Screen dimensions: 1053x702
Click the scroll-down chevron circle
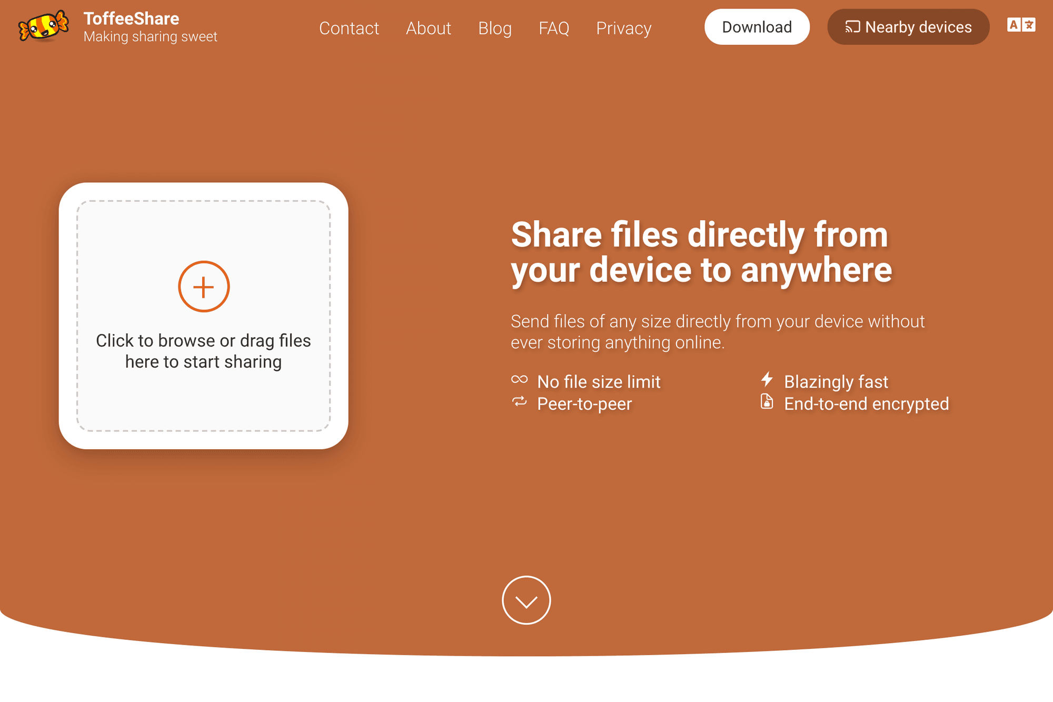(x=526, y=600)
